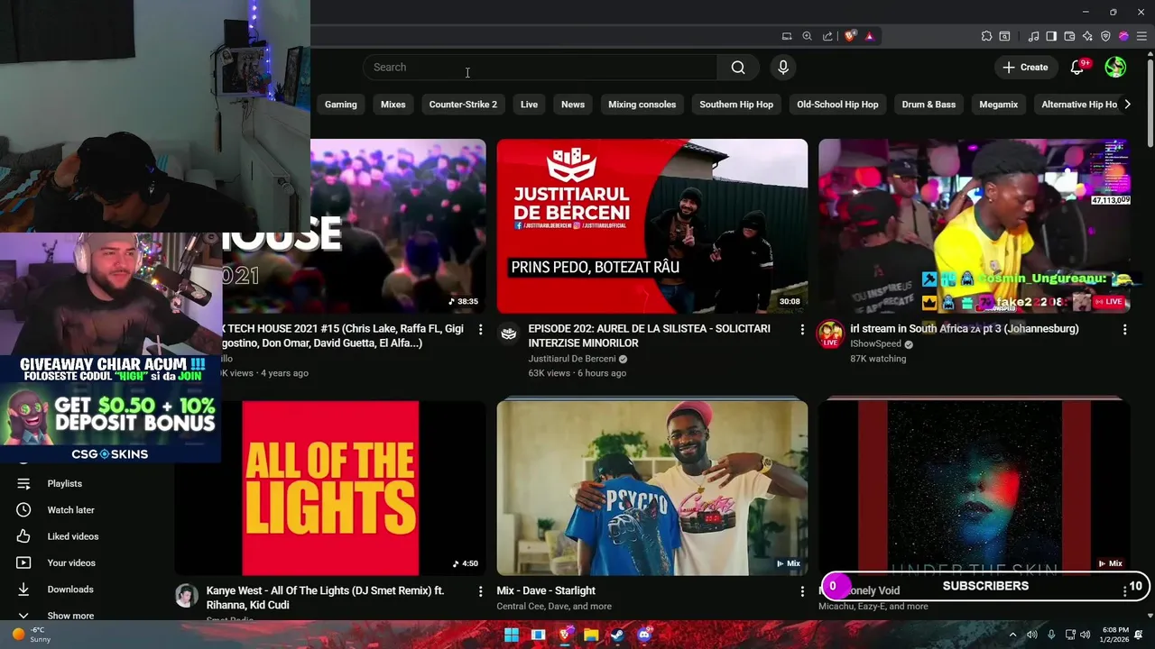This screenshot has width=1155, height=649.
Task: Open Discord from the taskbar
Action: pos(643,635)
